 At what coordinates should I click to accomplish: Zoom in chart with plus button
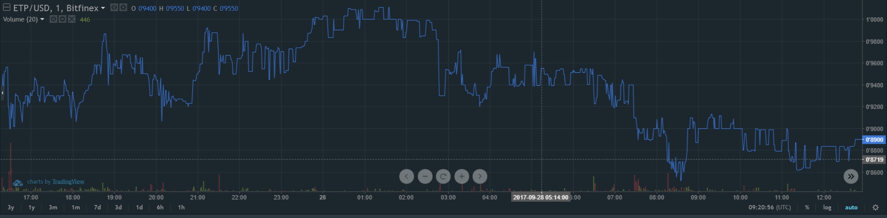click(x=462, y=176)
